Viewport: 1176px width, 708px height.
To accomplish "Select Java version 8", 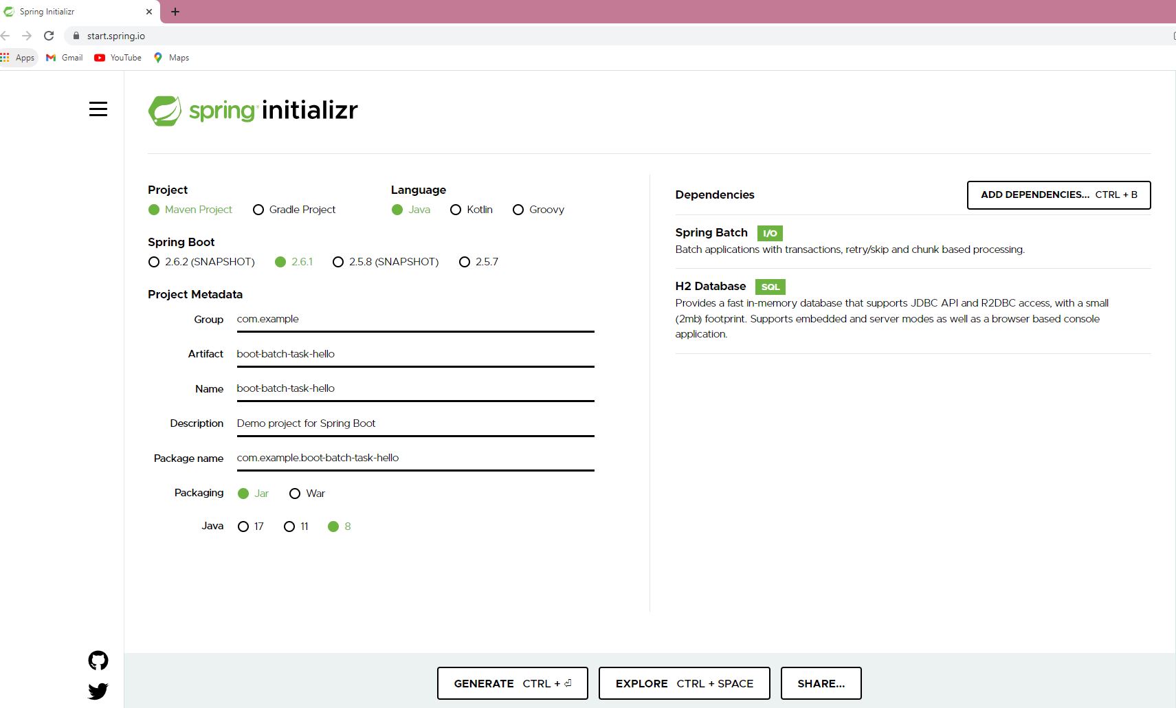I will [340, 527].
